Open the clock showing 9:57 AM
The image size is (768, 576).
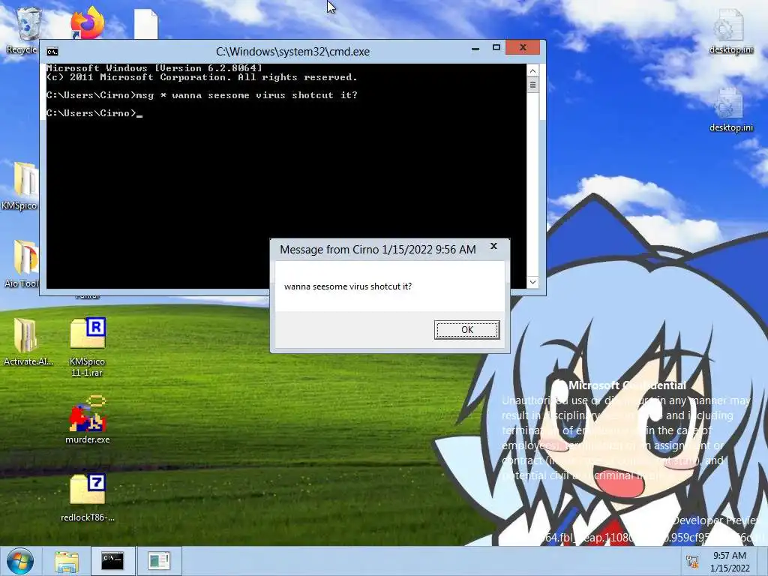(x=730, y=562)
